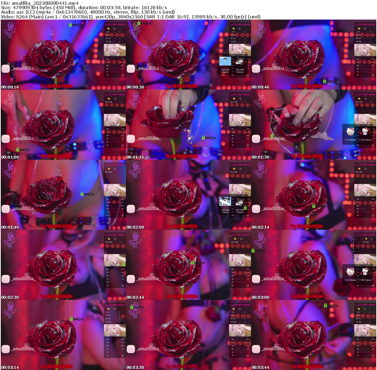Click the Instagram icon in the 00:02:00 frame

click(131, 209)
